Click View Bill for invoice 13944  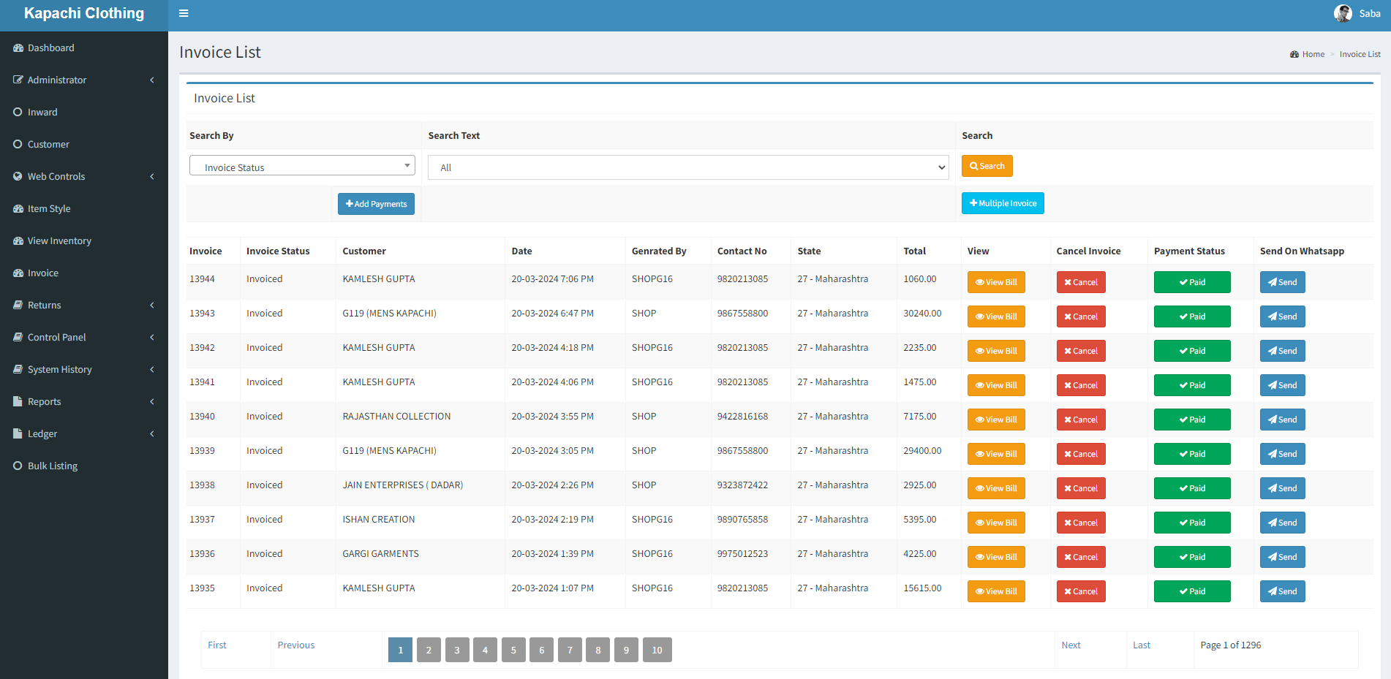click(995, 282)
